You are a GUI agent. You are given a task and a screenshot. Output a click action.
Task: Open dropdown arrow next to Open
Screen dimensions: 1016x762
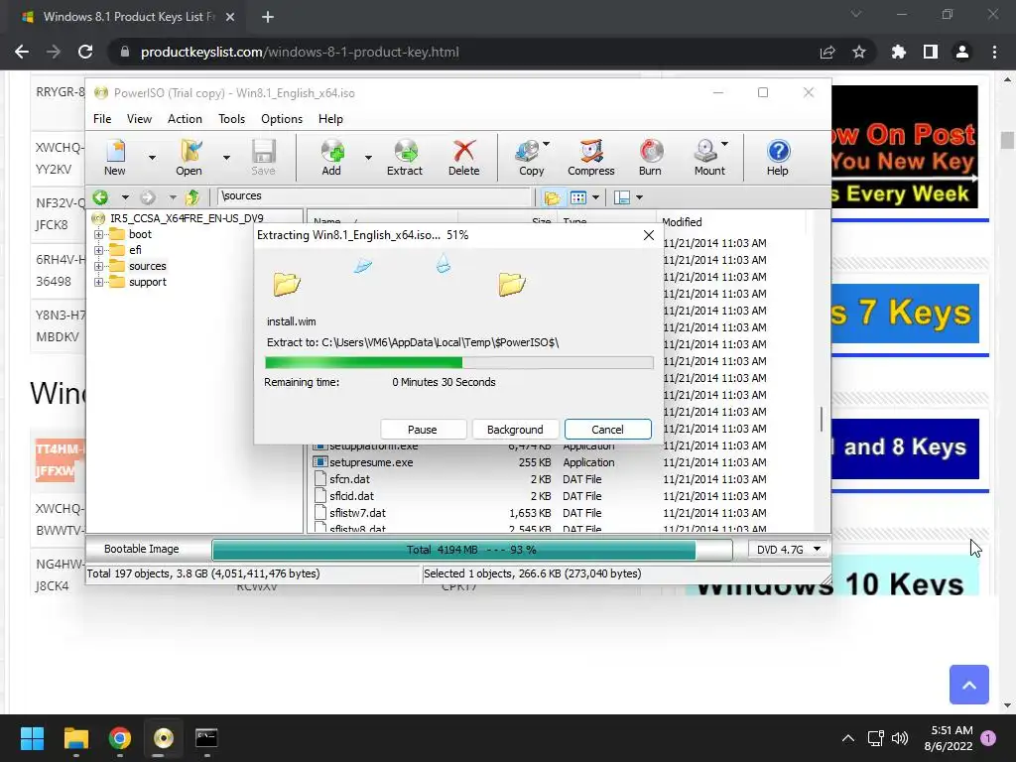[226, 158]
